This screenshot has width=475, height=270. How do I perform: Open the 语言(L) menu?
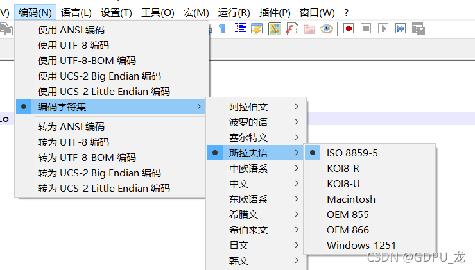76,13
